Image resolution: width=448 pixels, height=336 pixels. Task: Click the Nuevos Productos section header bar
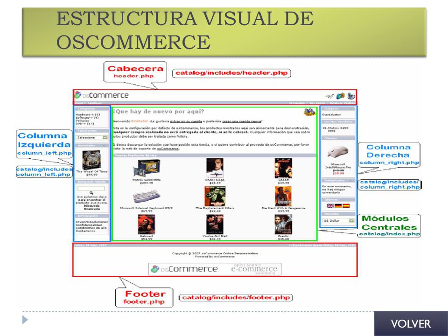(215, 155)
